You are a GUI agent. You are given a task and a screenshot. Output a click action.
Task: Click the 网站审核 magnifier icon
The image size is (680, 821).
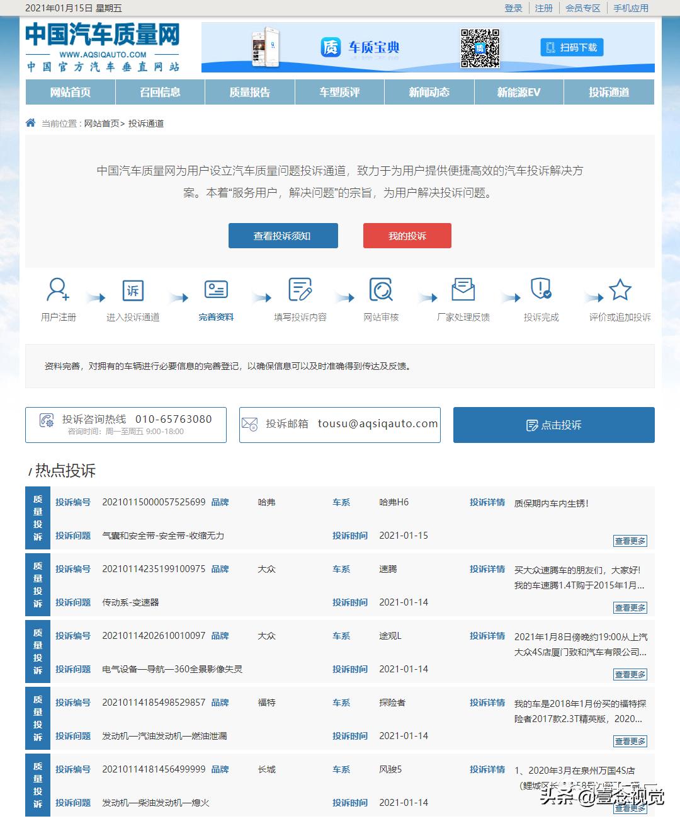point(382,290)
